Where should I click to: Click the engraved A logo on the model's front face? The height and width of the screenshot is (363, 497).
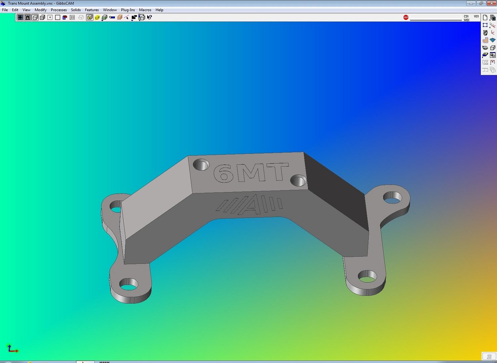249,205
